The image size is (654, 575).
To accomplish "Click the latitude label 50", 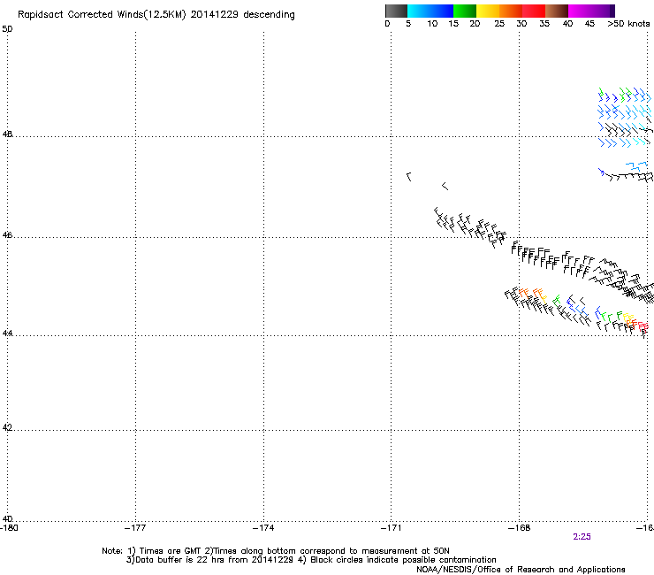I will point(7,29).
